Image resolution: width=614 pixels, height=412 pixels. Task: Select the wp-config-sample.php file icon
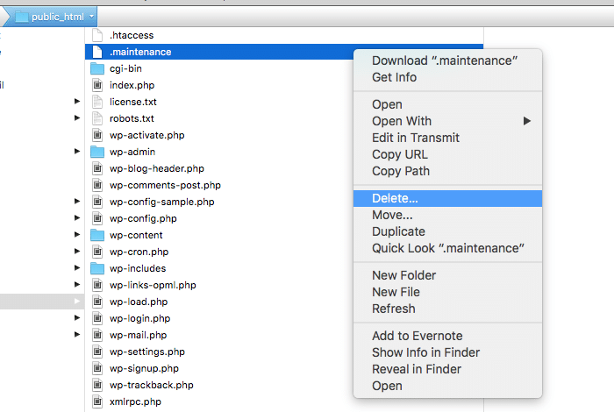click(97, 202)
